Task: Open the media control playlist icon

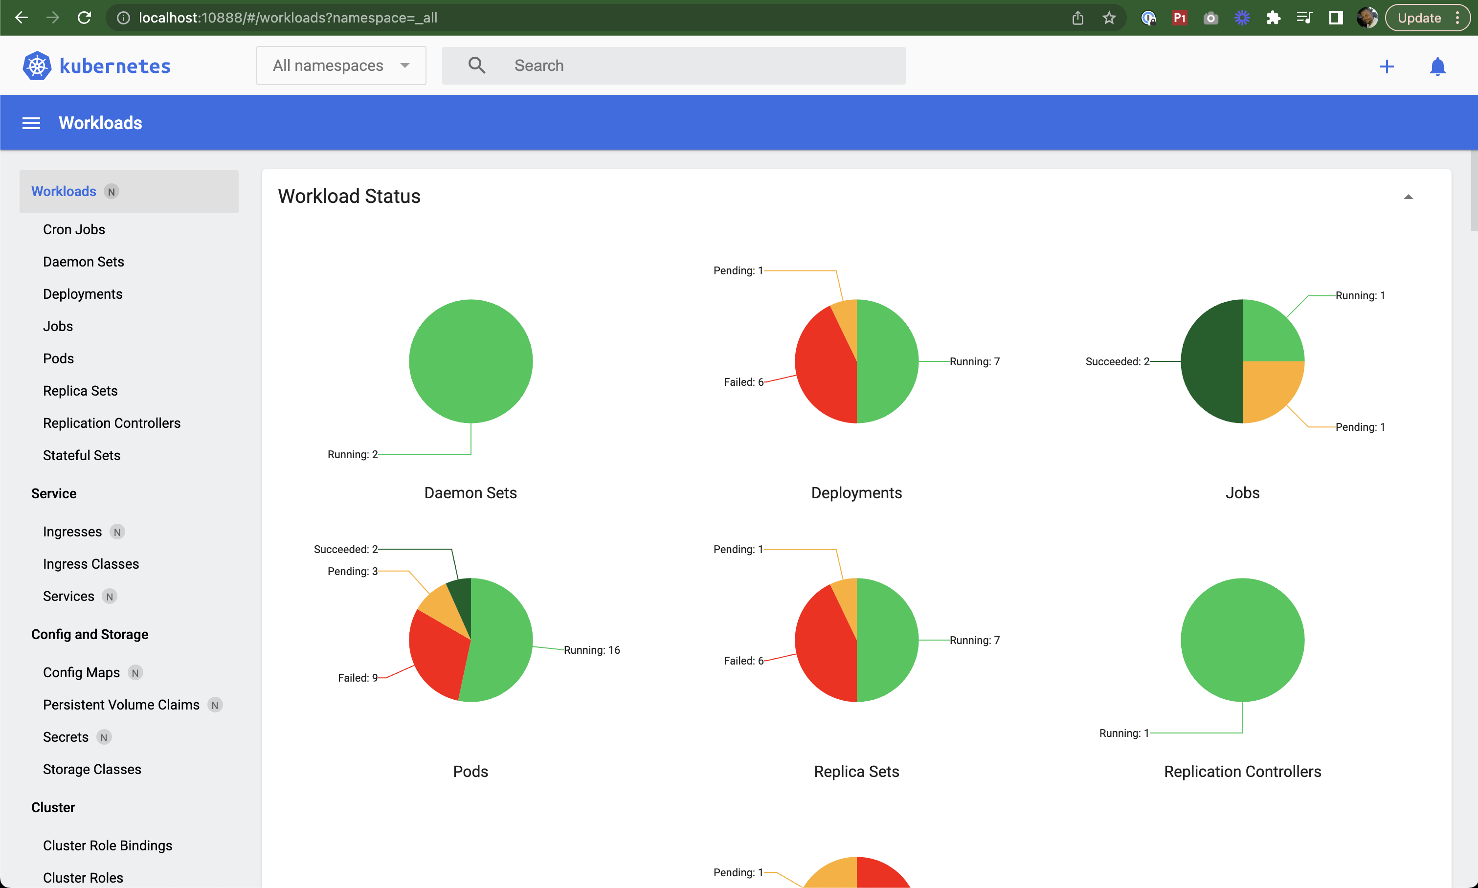Action: click(1304, 18)
